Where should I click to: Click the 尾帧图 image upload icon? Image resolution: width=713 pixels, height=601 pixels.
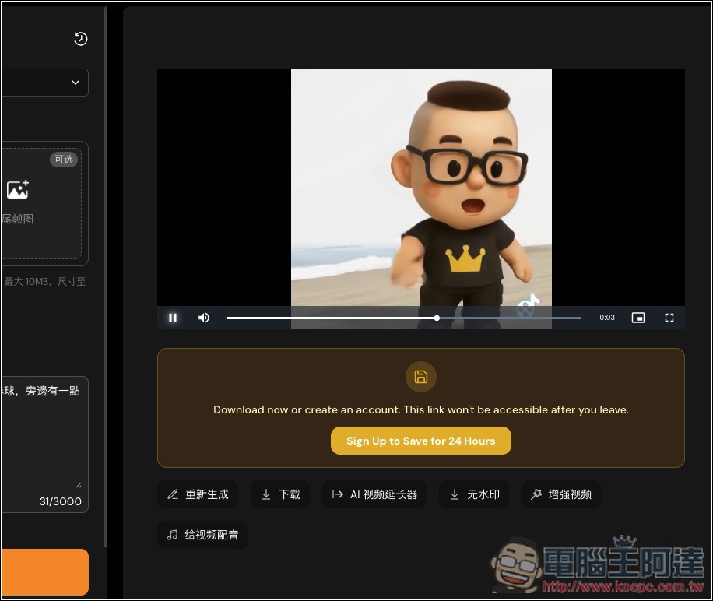tap(18, 188)
